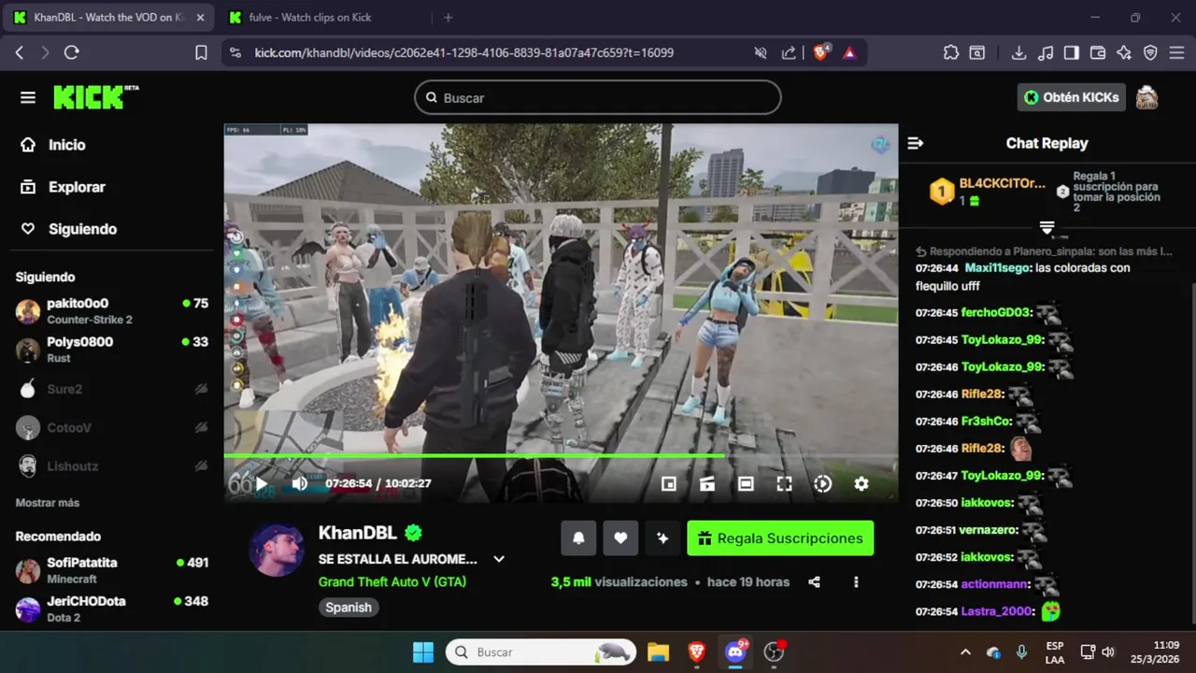The image size is (1196, 673).
Task: Show hidden system tray icons
Action: tap(965, 652)
